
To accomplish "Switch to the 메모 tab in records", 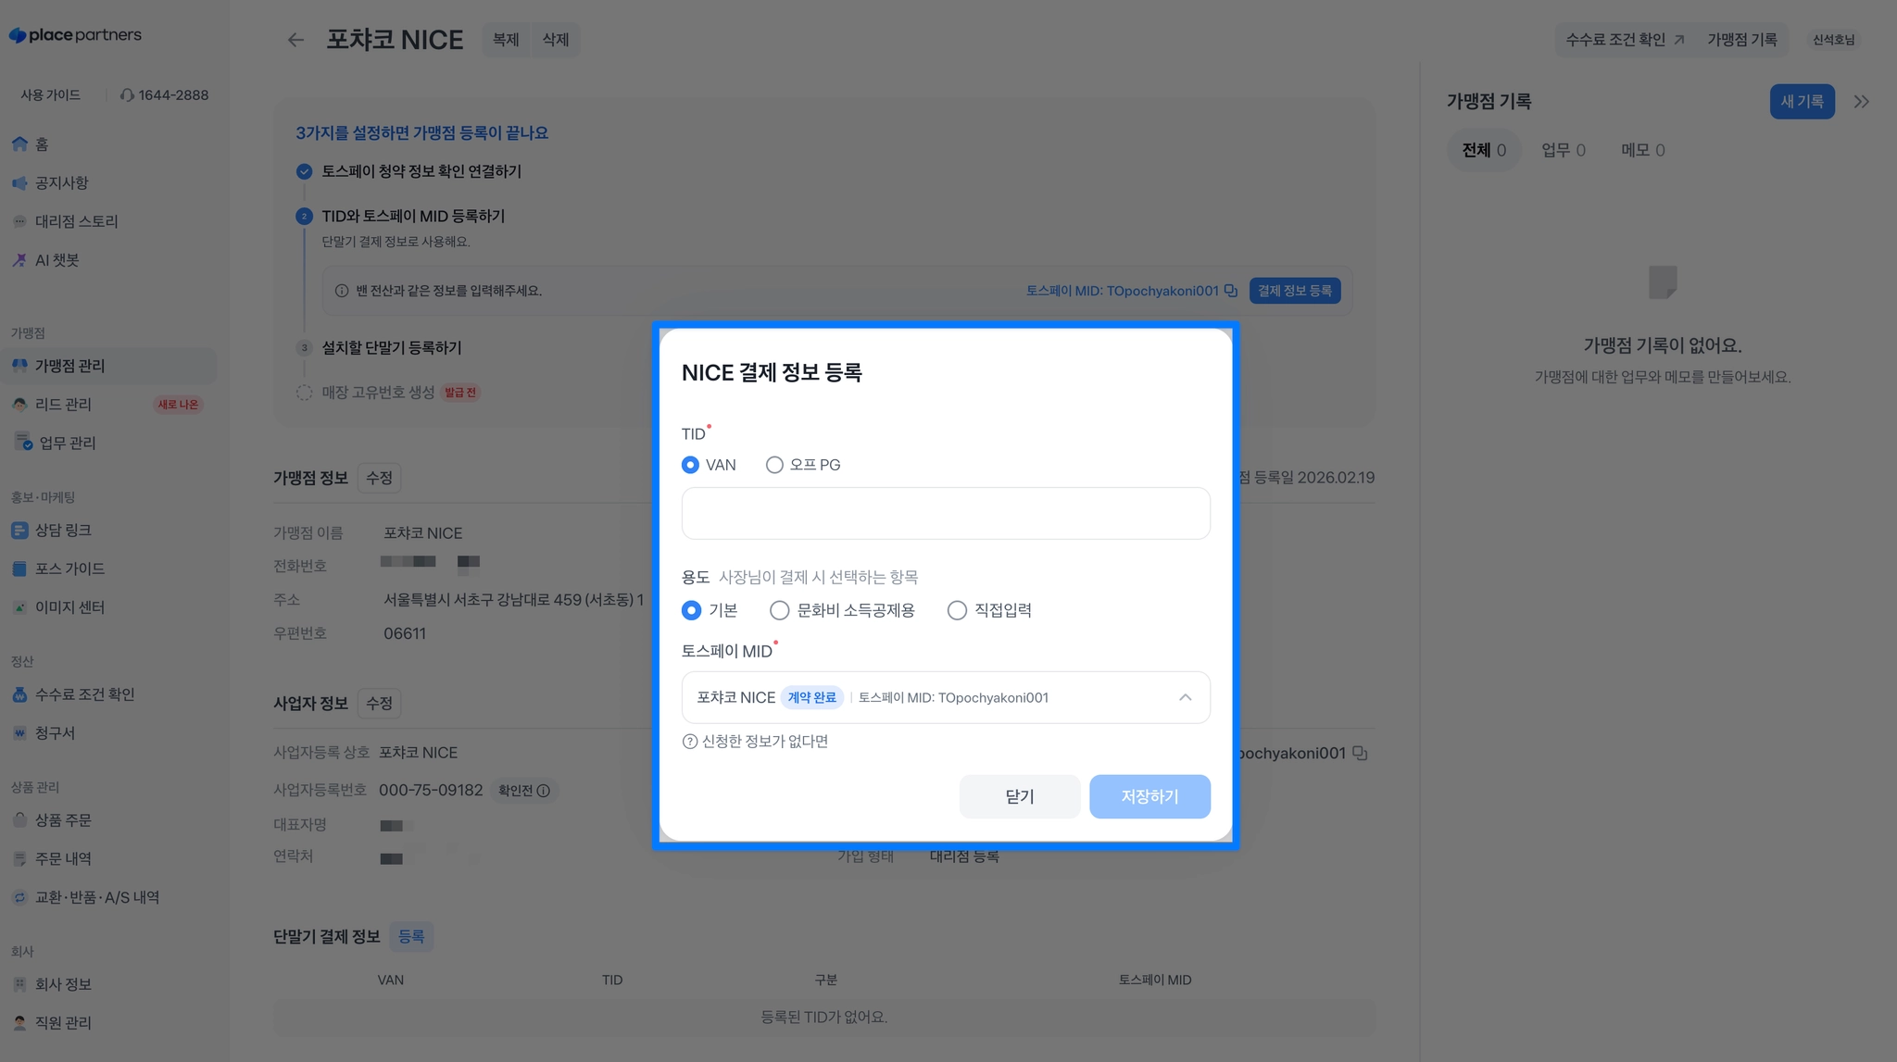I will pos(1642,150).
